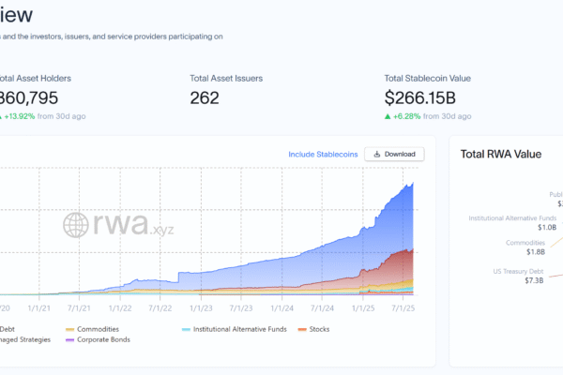The image size is (563, 375).
Task: Click the green arrow under Total Asset Holders
Action: point(2,116)
